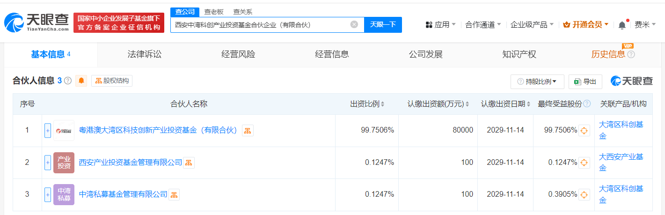Open equity structure icon beside 中湾私募基金管理有限公司

pos(174,194)
